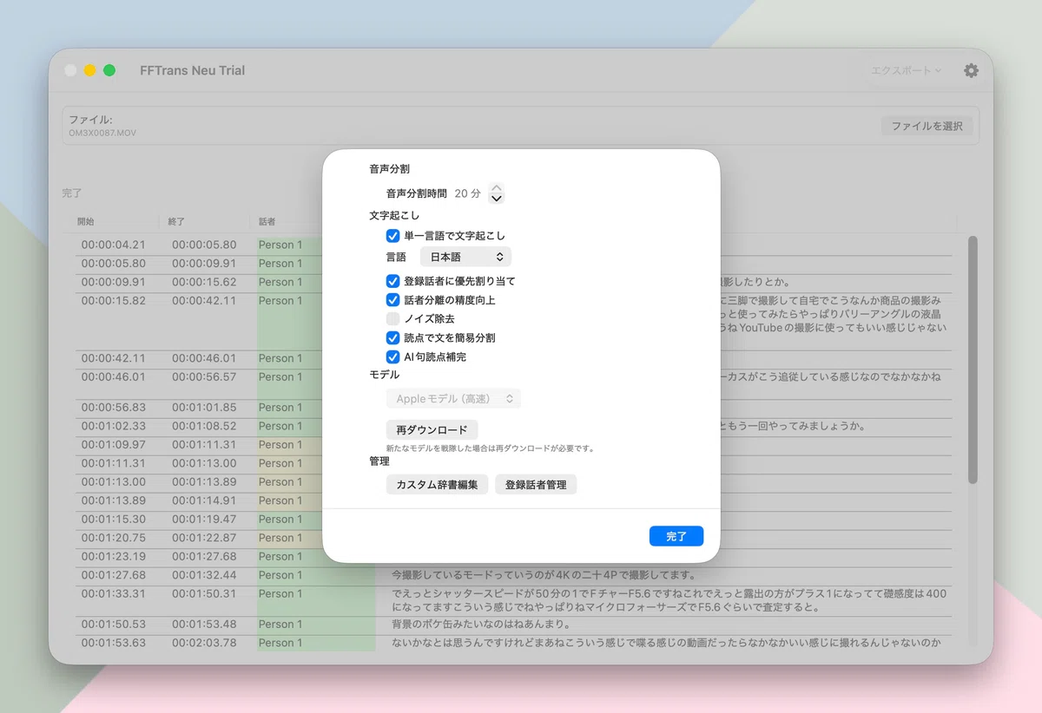Open カスタム辞書編集
The width and height of the screenshot is (1042, 713).
coord(438,485)
